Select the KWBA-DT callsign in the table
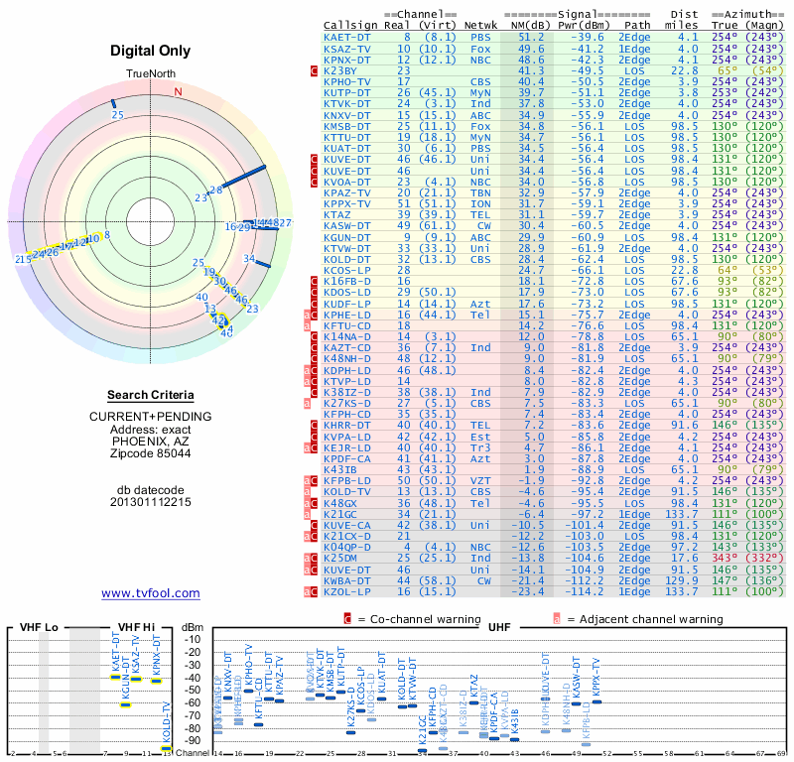This screenshot has height=762, width=794. pos(347,579)
